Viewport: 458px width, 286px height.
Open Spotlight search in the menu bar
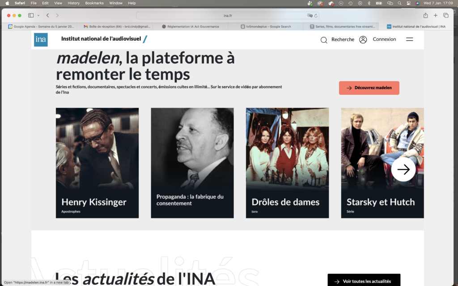click(399, 3)
